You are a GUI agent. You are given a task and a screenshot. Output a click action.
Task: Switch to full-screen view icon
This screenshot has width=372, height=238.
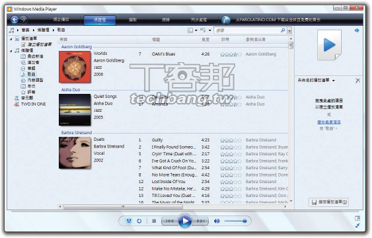point(357,218)
